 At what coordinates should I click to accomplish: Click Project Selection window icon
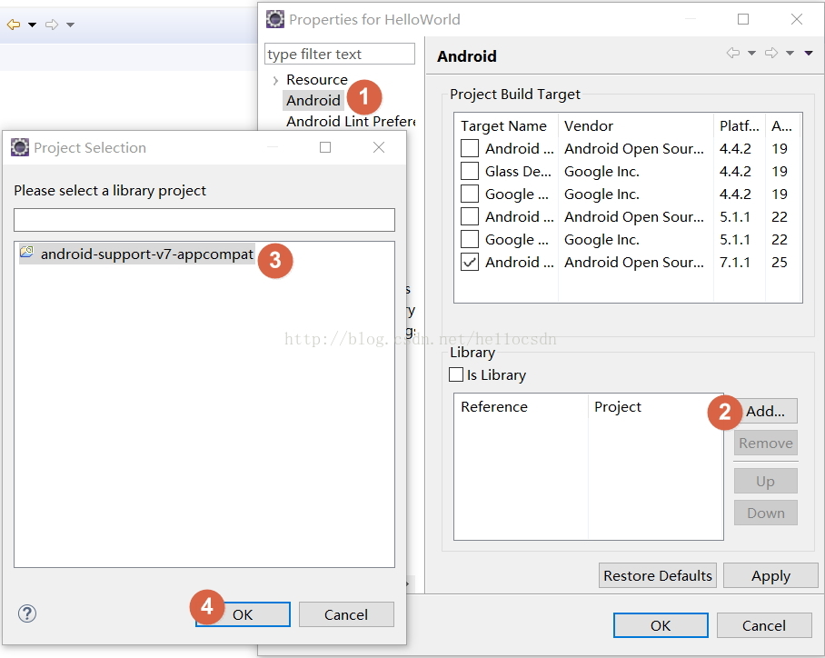20,147
